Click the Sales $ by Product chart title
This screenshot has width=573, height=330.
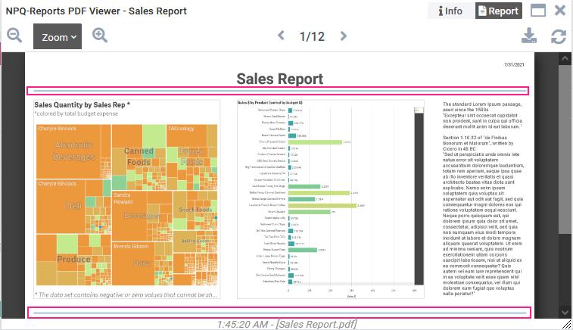point(270,103)
